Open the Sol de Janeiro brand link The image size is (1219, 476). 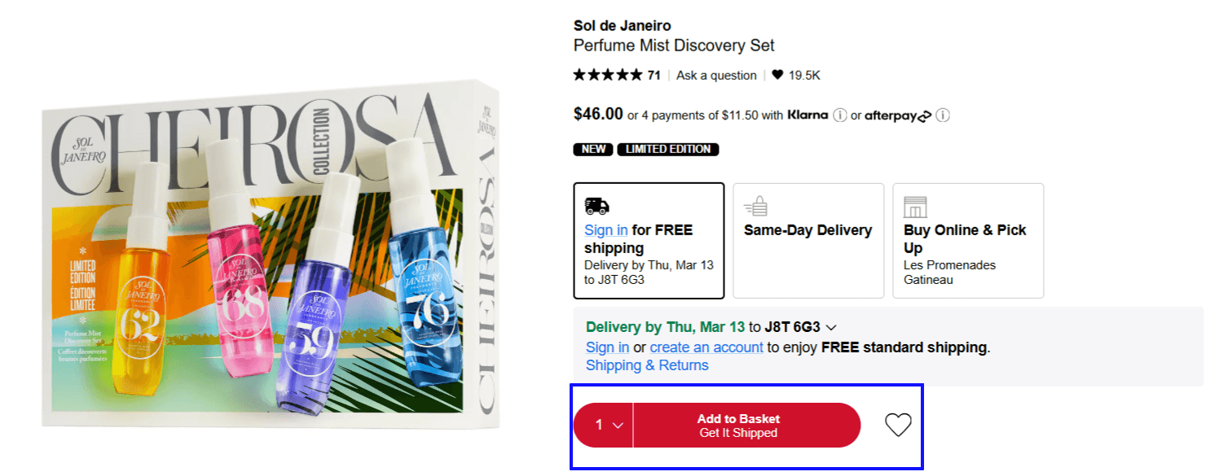(622, 26)
